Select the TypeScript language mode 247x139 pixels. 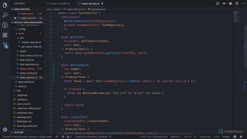(205, 137)
